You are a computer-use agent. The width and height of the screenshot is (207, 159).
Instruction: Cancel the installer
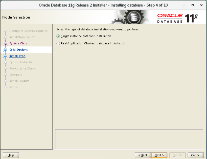(x=196, y=155)
